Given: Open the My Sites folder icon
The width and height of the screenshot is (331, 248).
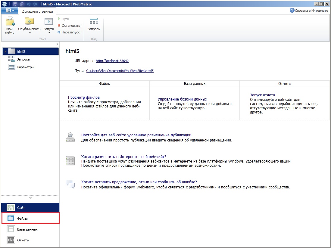Looking at the screenshot, I should click(x=10, y=21).
